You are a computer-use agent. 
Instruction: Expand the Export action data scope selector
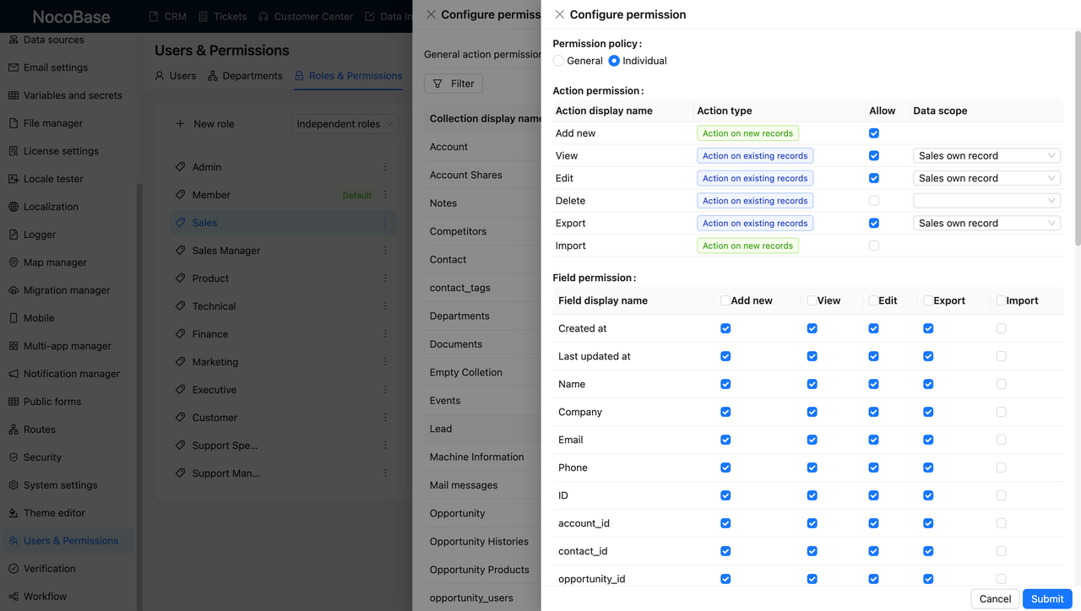coord(986,222)
